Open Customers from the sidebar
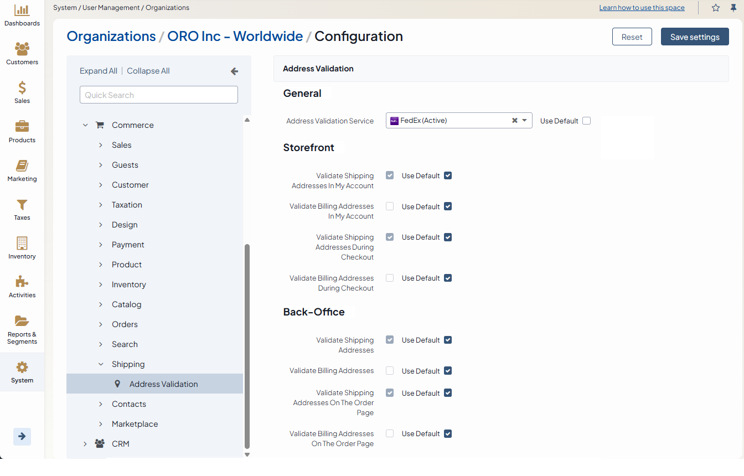Image resolution: width=744 pixels, height=476 pixels. [x=22, y=49]
